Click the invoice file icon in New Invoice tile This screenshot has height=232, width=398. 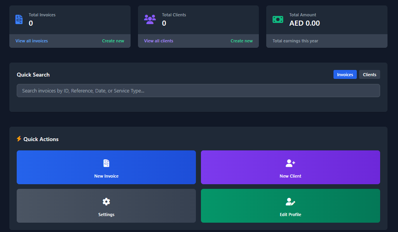106,163
